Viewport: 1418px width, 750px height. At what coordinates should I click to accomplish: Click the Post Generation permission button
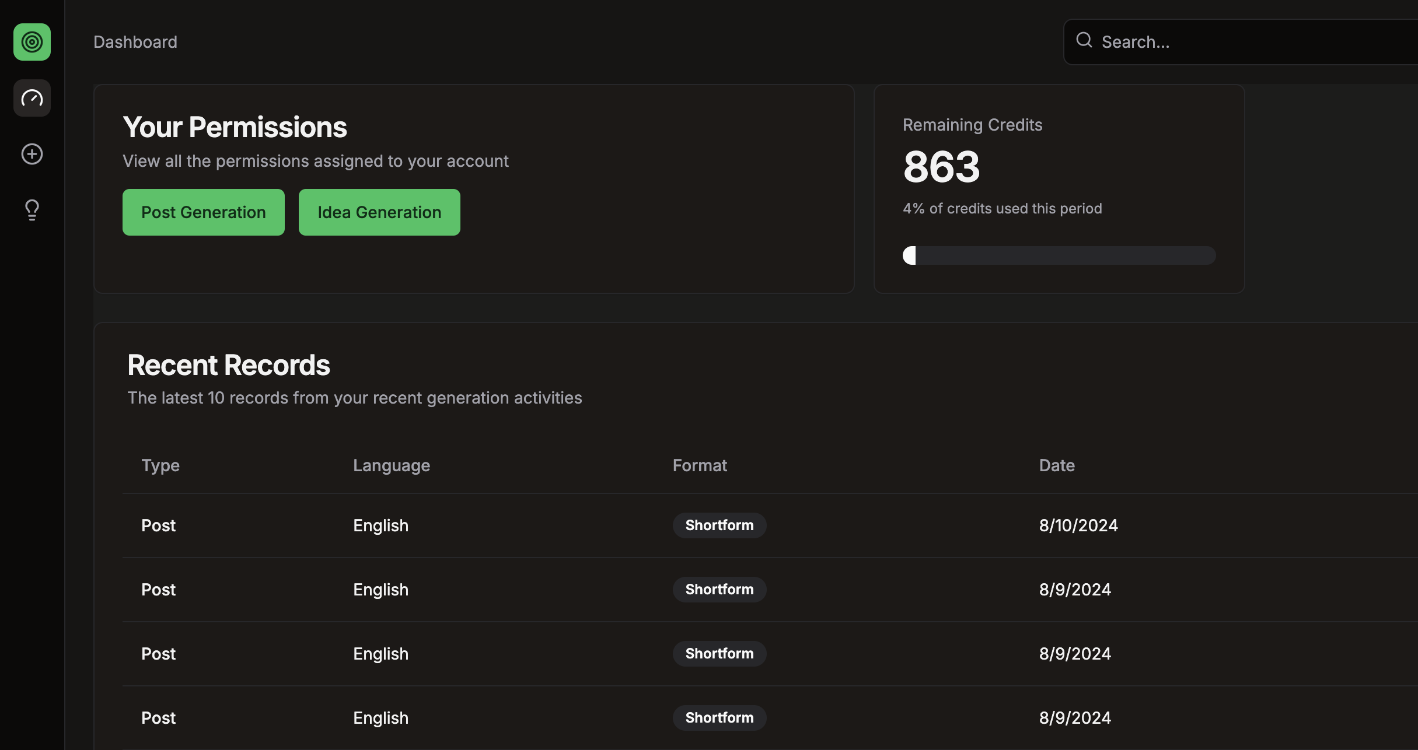coord(204,212)
